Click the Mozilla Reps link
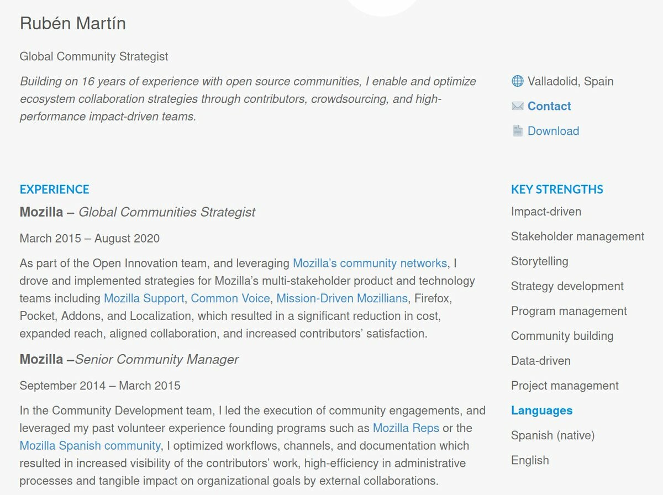 pos(406,428)
